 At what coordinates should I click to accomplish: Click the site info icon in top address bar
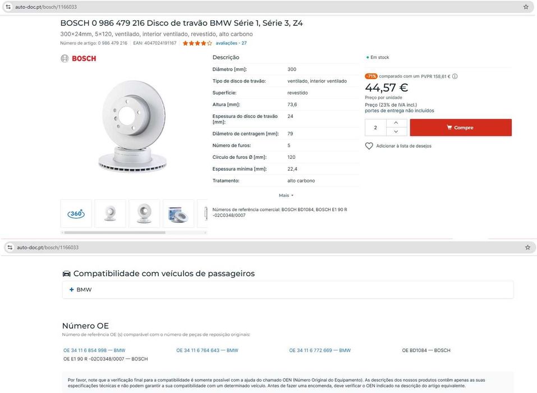point(8,7)
